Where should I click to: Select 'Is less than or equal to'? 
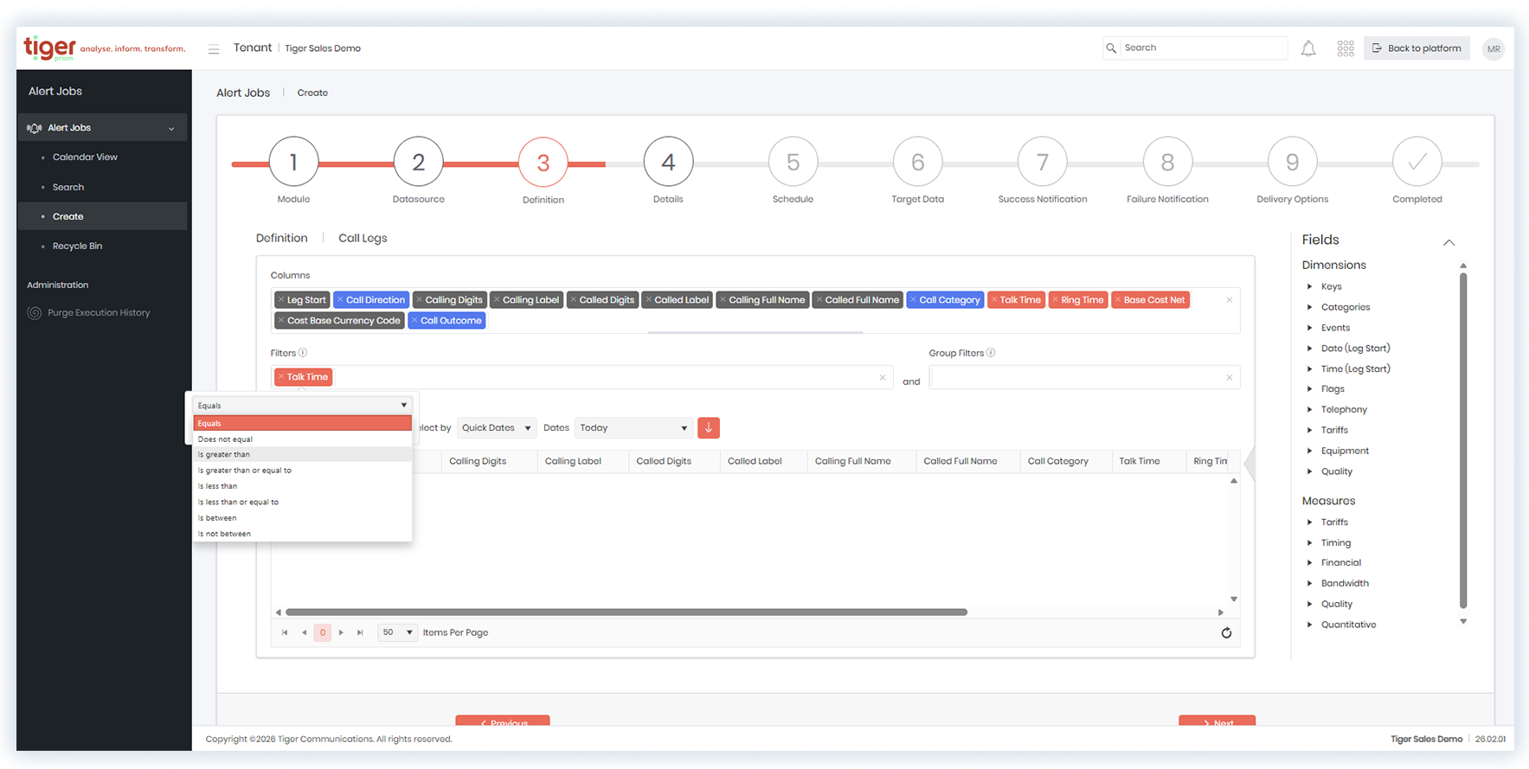point(302,503)
